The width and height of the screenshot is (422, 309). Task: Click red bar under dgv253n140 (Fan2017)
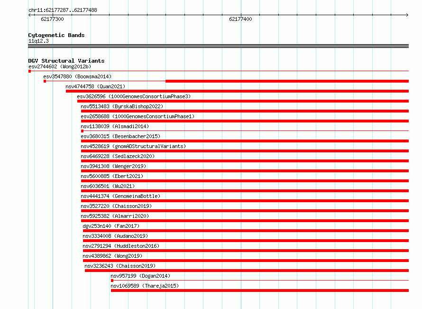[246, 231]
